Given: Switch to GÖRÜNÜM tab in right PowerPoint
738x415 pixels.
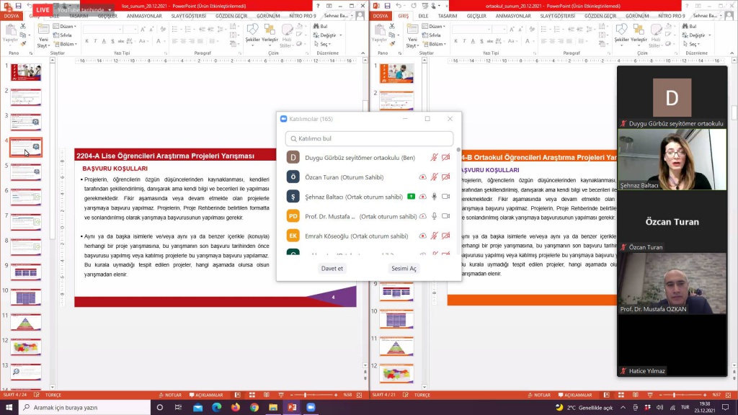Looking at the screenshot, I should coord(637,15).
